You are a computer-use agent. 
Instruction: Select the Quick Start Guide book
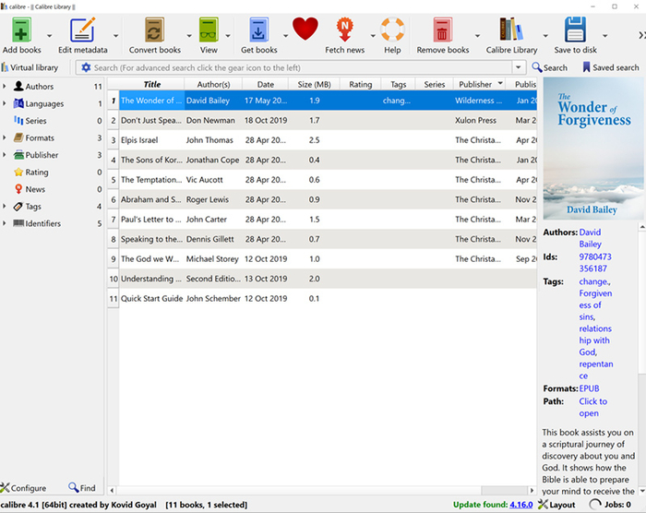(151, 298)
